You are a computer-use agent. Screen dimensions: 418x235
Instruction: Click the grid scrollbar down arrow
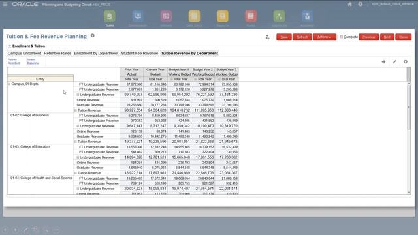(409, 192)
